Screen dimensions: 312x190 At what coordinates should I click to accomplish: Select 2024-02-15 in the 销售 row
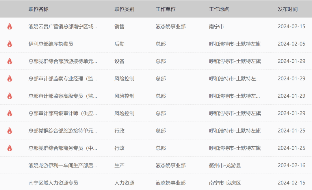coord(291,27)
